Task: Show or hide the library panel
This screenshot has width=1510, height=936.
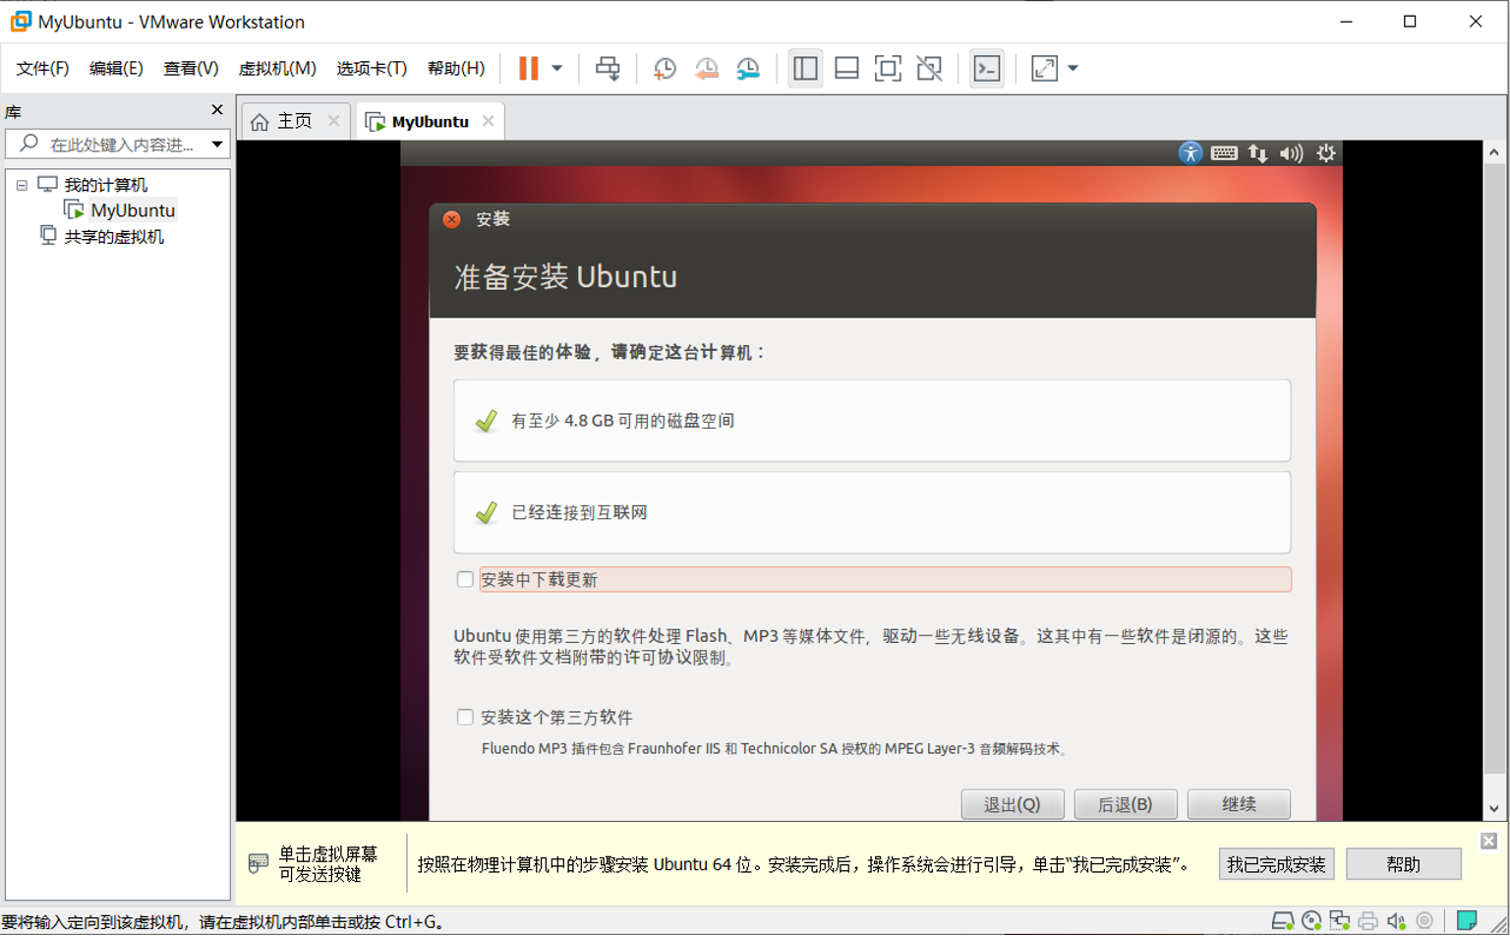Action: click(x=805, y=68)
